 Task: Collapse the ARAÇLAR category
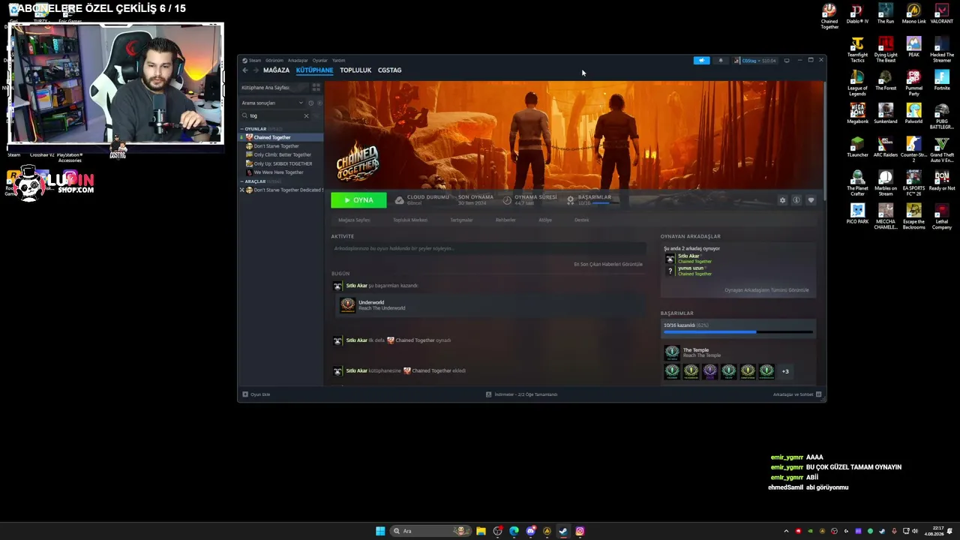point(242,181)
